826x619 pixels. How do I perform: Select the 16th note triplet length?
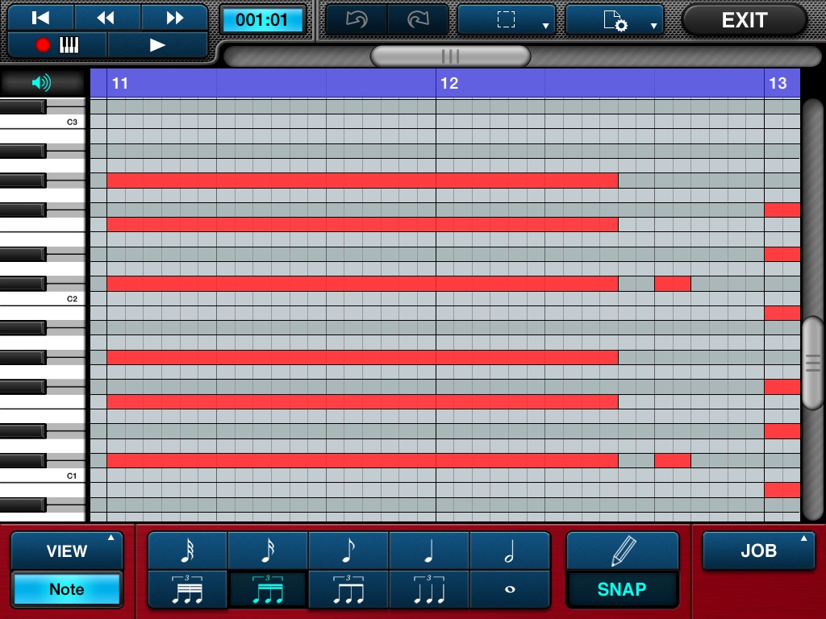click(x=268, y=589)
